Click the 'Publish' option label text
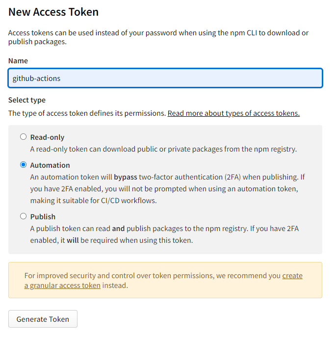The height and width of the screenshot is (337, 336). pyautogui.click(x=43, y=217)
